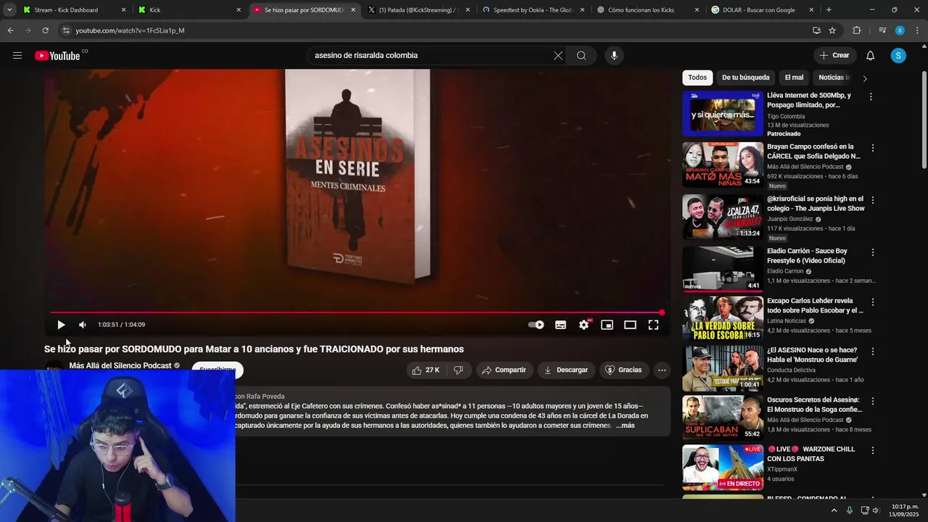The image size is (928, 522).
Task: Select the El mal chip
Action: pos(794,78)
